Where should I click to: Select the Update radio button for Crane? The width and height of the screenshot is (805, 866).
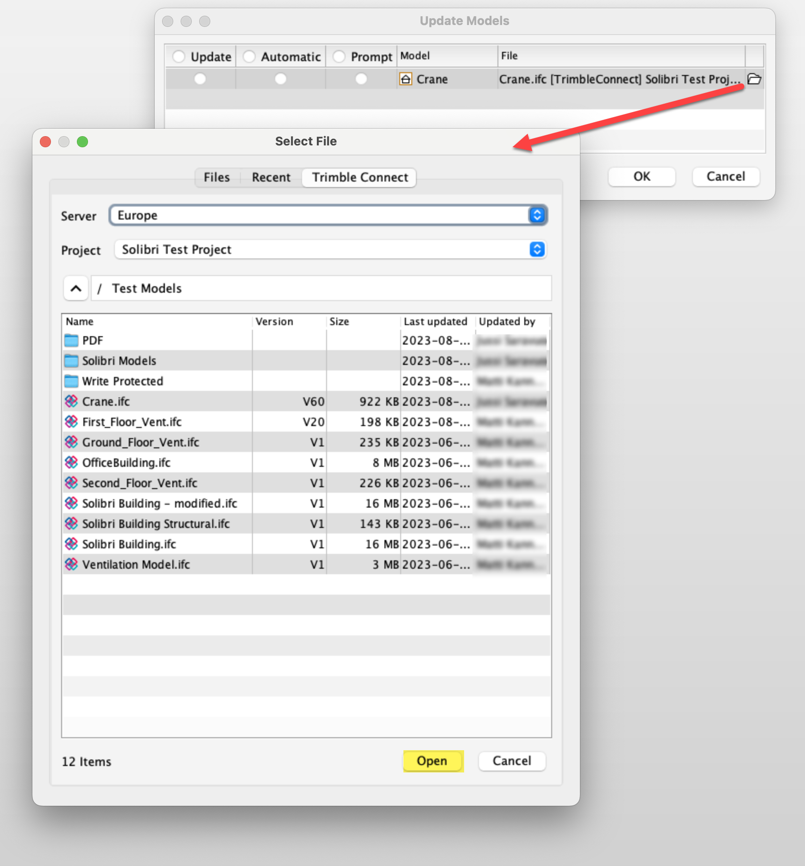pos(200,79)
